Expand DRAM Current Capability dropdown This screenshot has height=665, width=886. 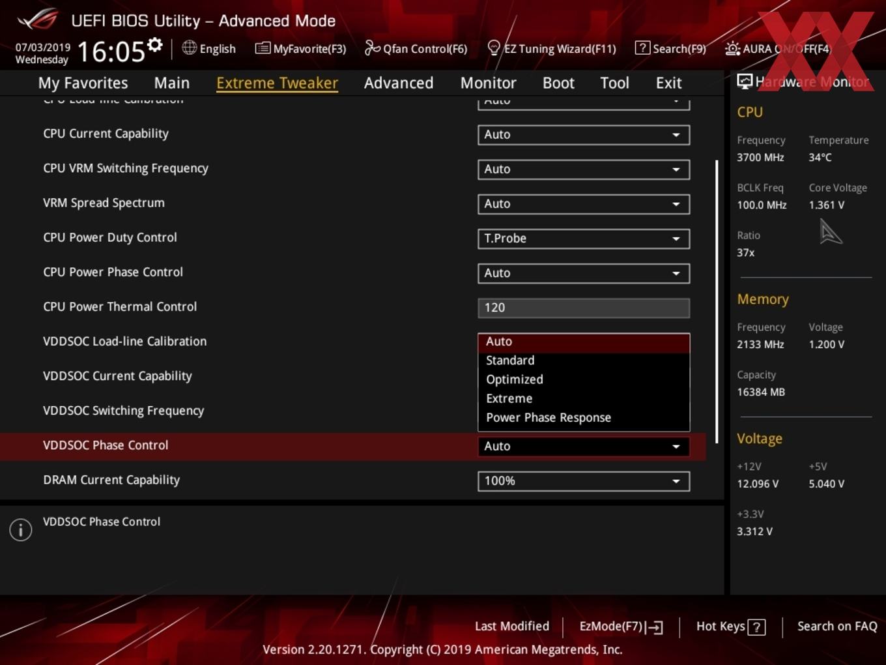click(584, 481)
